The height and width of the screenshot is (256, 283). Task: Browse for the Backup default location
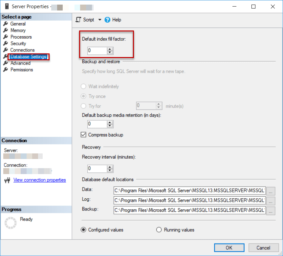pos(271,211)
